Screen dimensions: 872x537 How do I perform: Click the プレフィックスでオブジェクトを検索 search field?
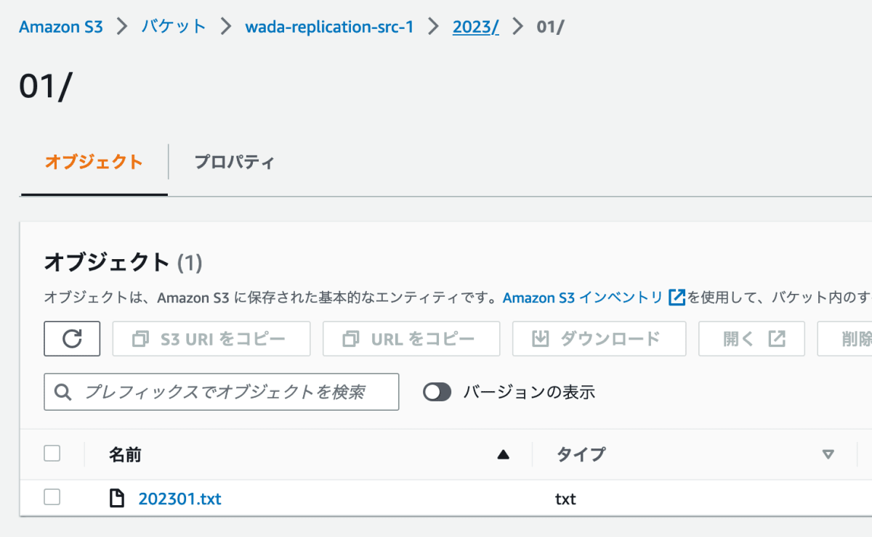point(222,392)
